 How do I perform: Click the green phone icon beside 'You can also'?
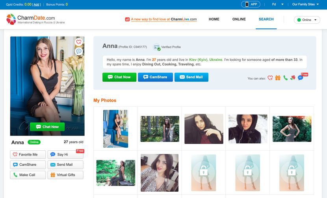coord(285,78)
